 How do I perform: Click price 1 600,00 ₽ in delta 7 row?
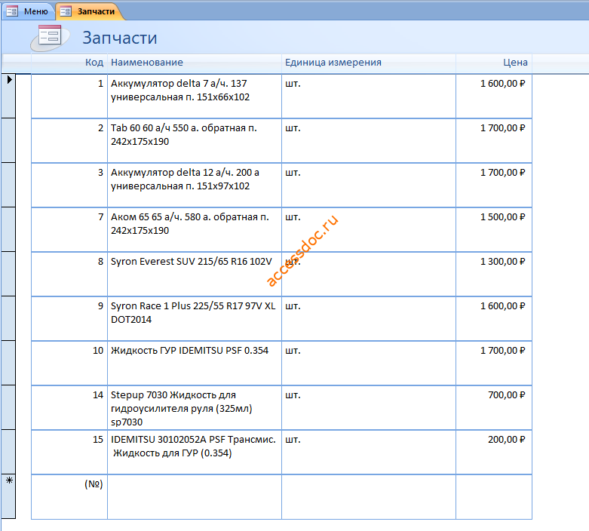pyautogui.click(x=494, y=97)
